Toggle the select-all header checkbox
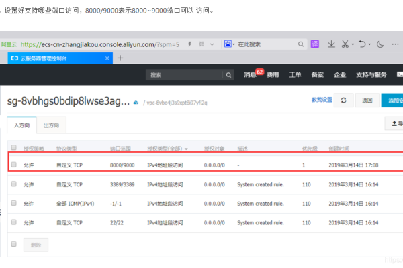 (14, 147)
